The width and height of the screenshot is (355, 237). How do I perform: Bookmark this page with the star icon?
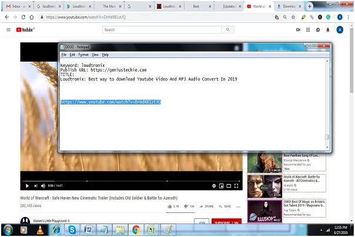[293, 17]
